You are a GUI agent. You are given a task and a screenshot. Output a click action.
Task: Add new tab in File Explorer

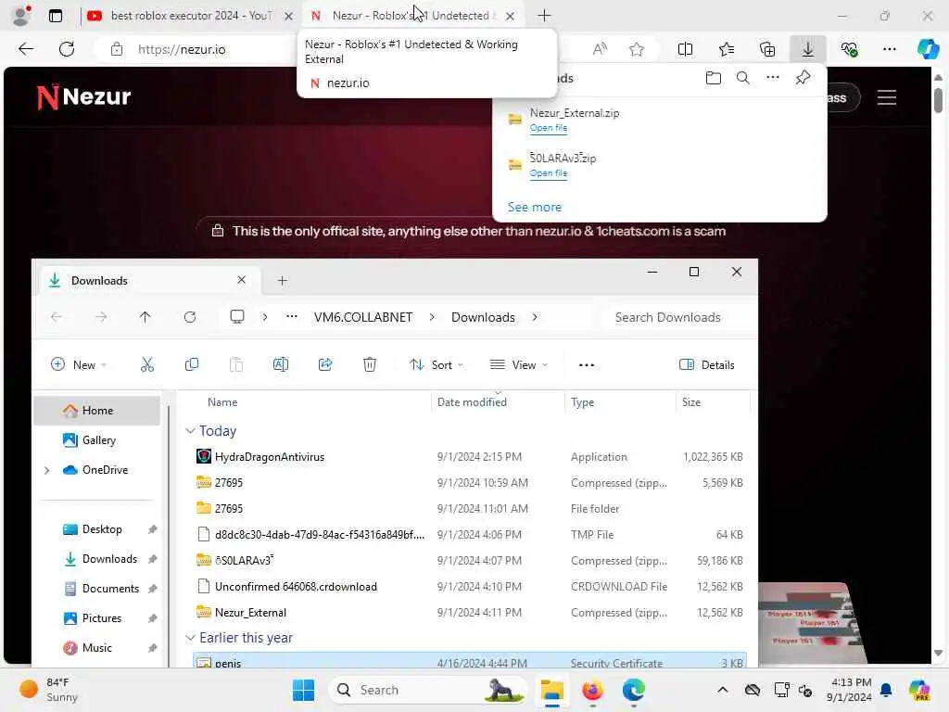[282, 280]
